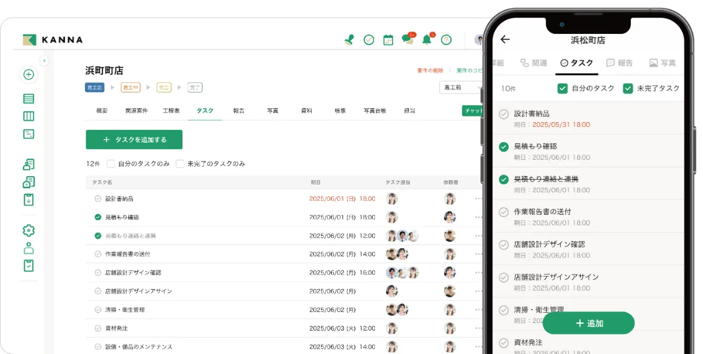Open more options for 作業報告書の送付 row
This screenshot has width=703, height=354.
point(479,254)
